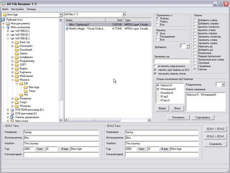This screenshot has width=230, height=173.
Task: Click the WD 500 (C:) drive icon
Action: [12, 31]
